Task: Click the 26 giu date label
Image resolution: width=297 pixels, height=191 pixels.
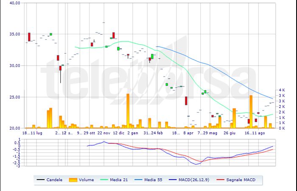Action: click(x=230, y=133)
